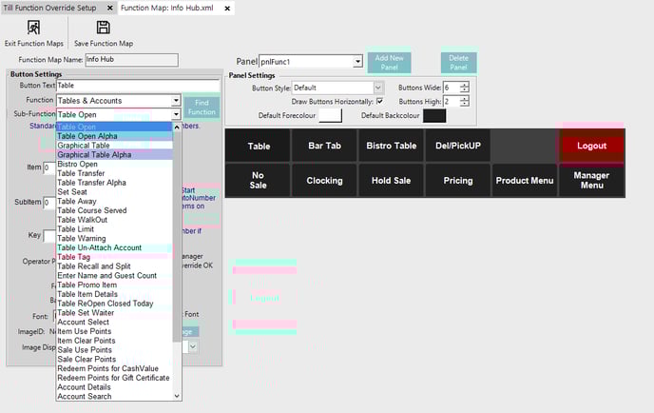Choose Account Select from list
The width and height of the screenshot is (654, 413).
point(114,322)
